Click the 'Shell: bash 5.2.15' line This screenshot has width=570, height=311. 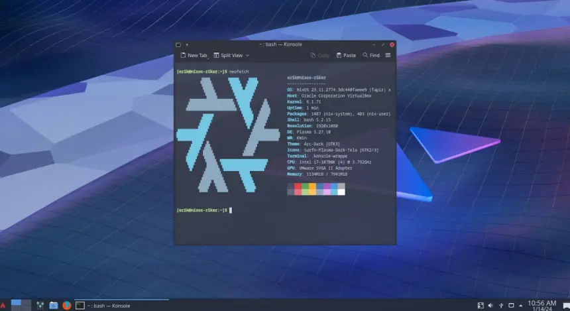click(x=309, y=119)
